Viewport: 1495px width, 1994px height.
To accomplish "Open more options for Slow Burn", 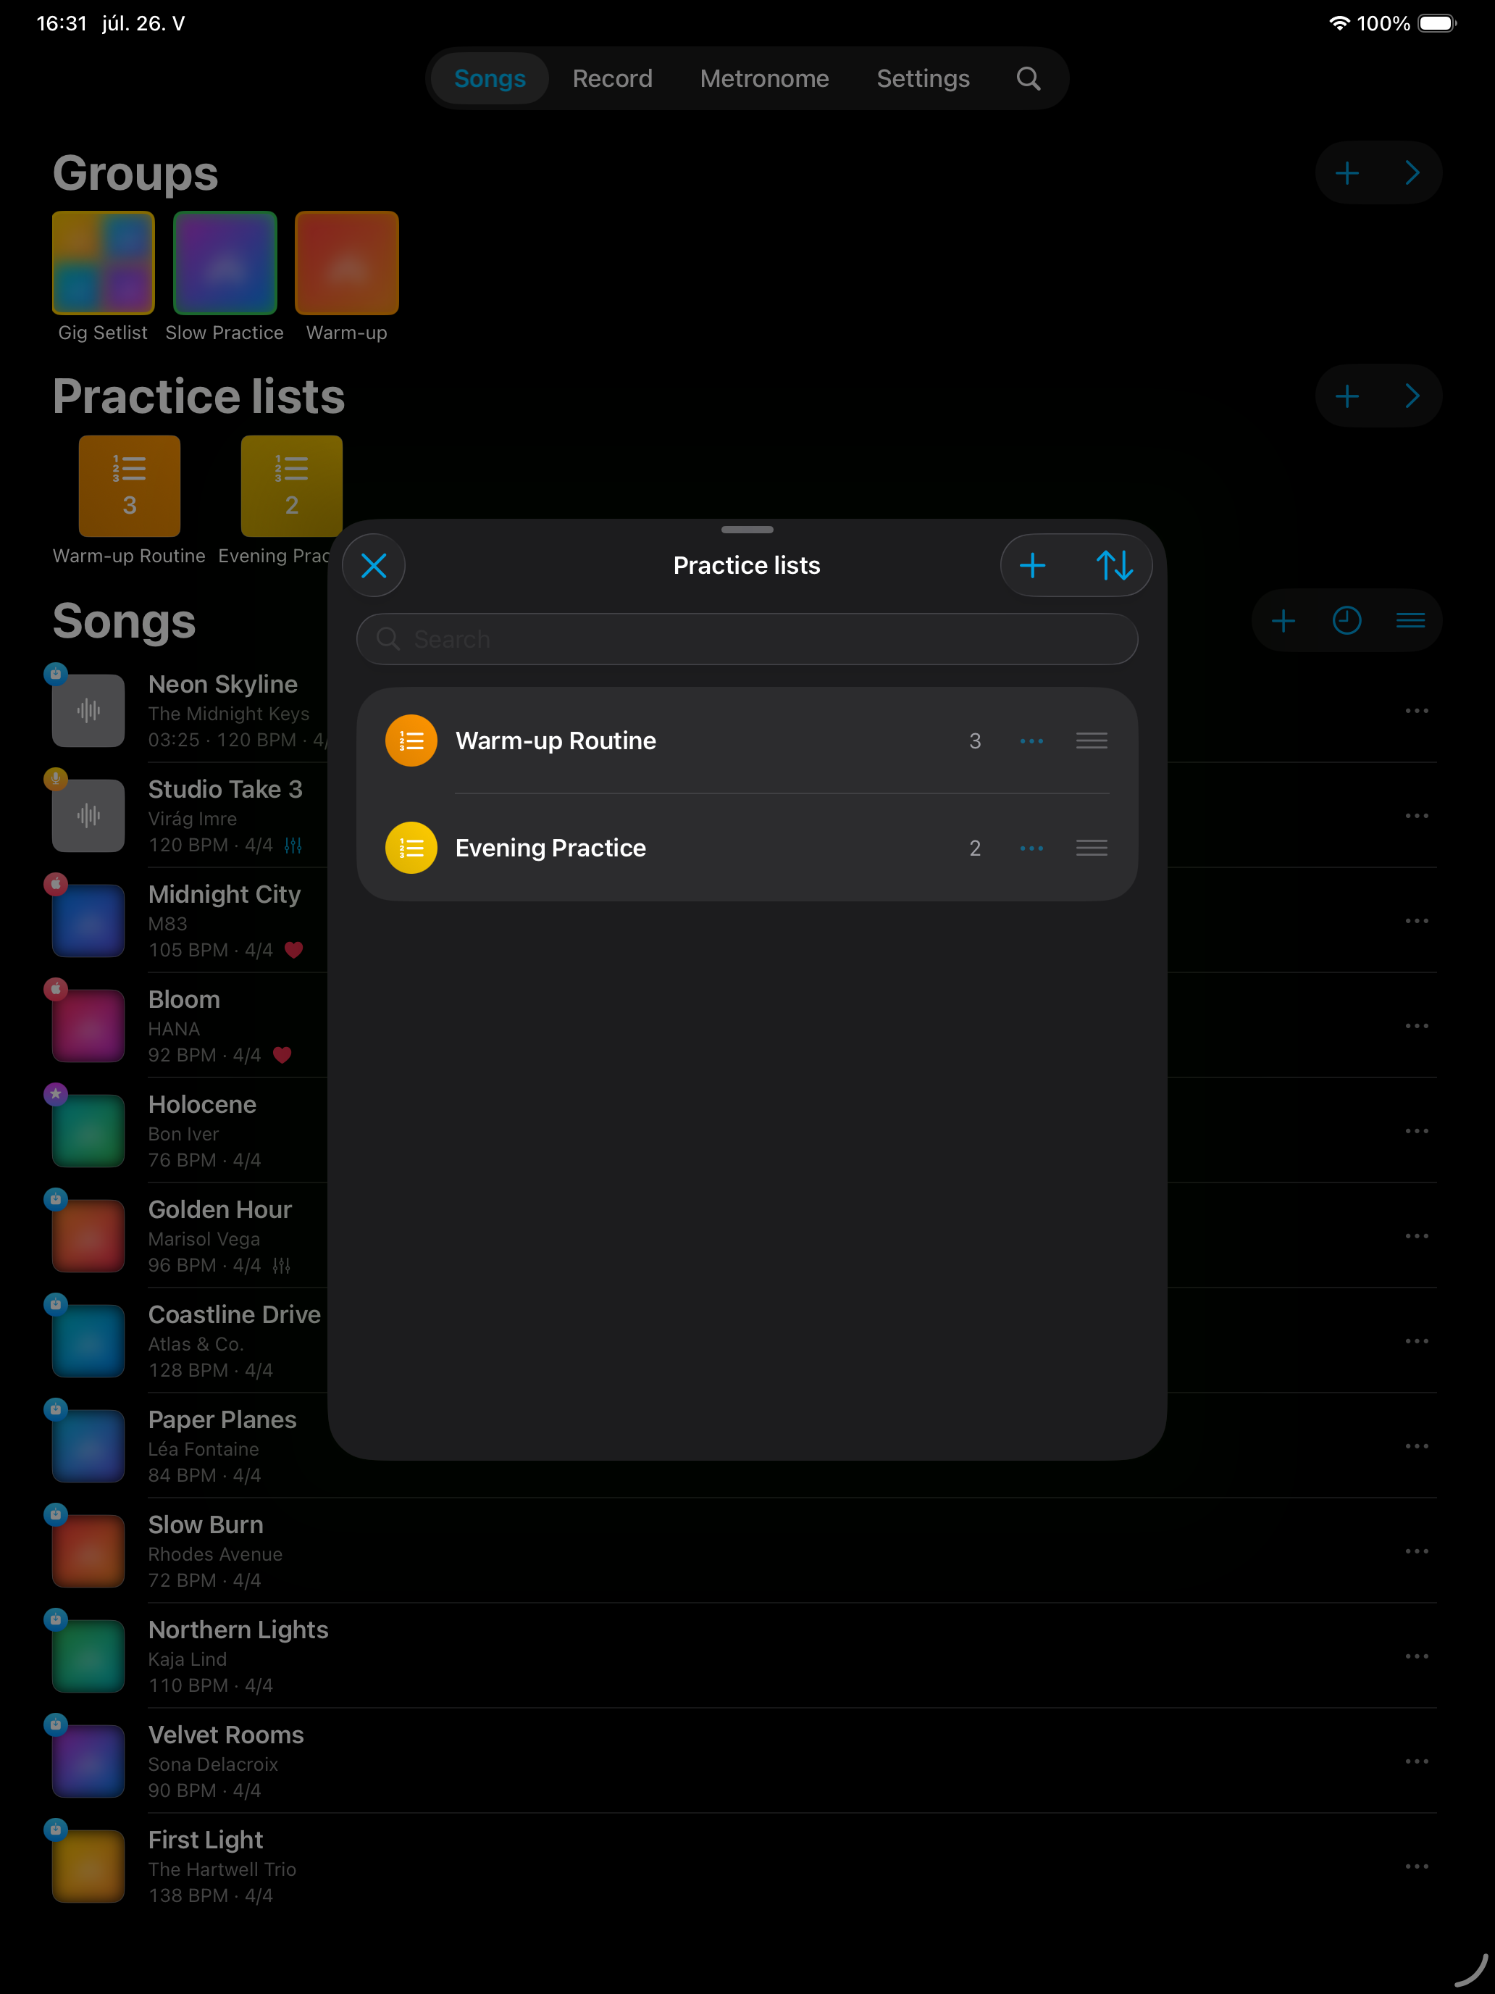I will [x=1417, y=1551].
